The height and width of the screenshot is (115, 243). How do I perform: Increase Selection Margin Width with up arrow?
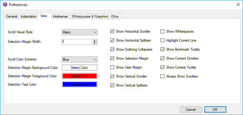coord(95,40)
